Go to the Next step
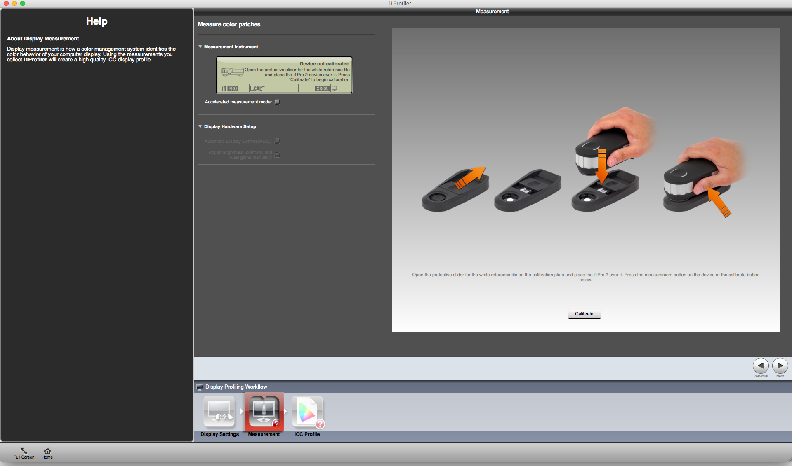The image size is (792, 466). [780, 366]
